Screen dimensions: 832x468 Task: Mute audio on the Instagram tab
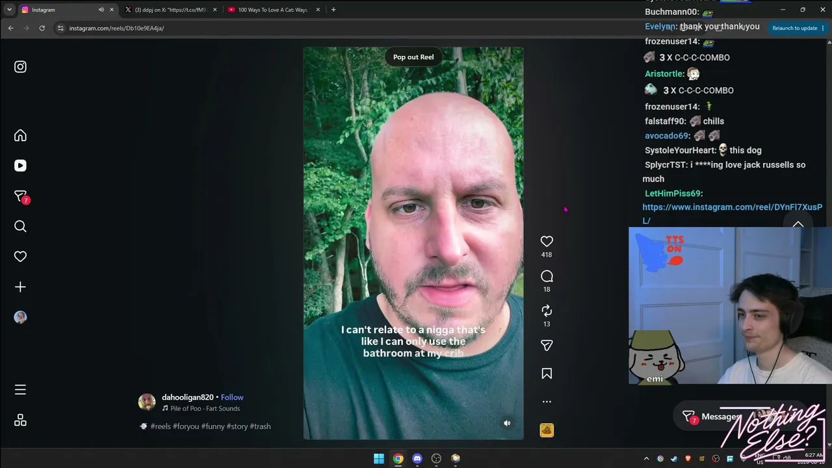click(101, 10)
